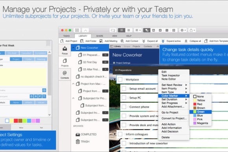
Task: Open the Set Duration submenu
Action: click(174, 100)
